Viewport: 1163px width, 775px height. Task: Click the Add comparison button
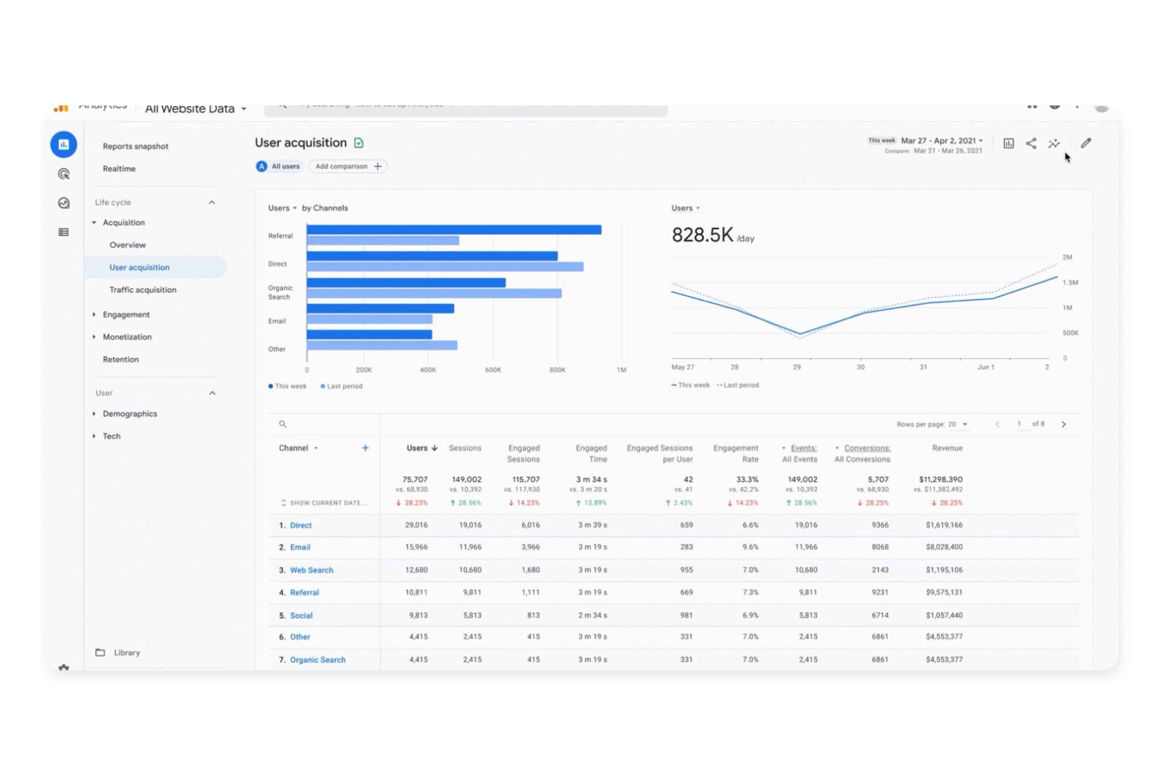click(x=348, y=166)
